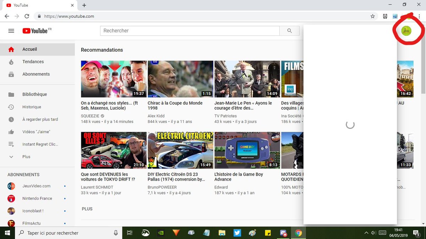Open File Explorer from the taskbar

pos(222,233)
